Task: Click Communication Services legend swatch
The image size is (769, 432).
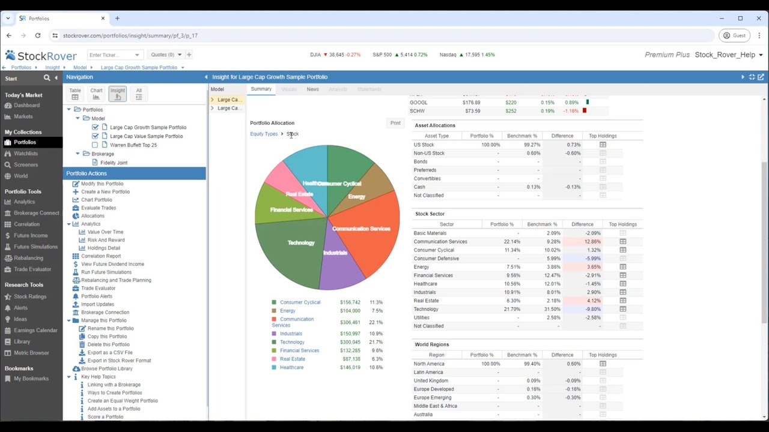Action: tap(274, 319)
